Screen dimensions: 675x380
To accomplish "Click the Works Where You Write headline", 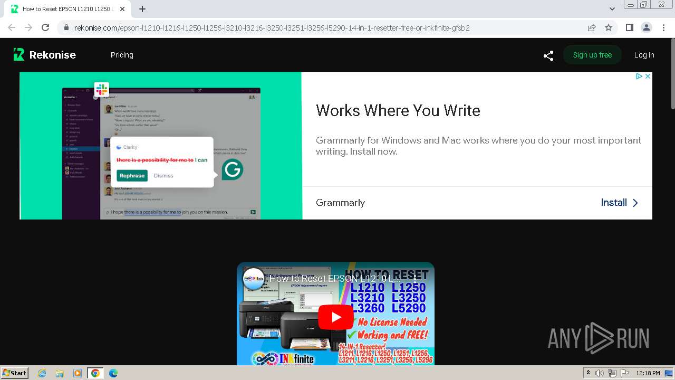I will tap(398, 110).
